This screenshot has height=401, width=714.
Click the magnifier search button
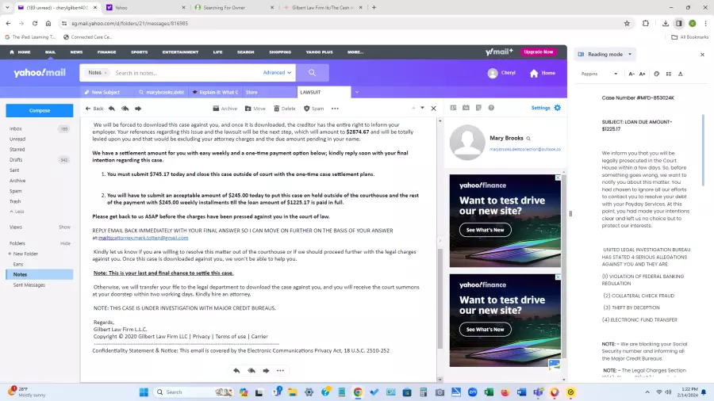coord(312,73)
